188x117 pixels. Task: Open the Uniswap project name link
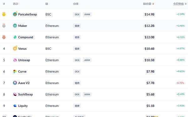point(24,60)
